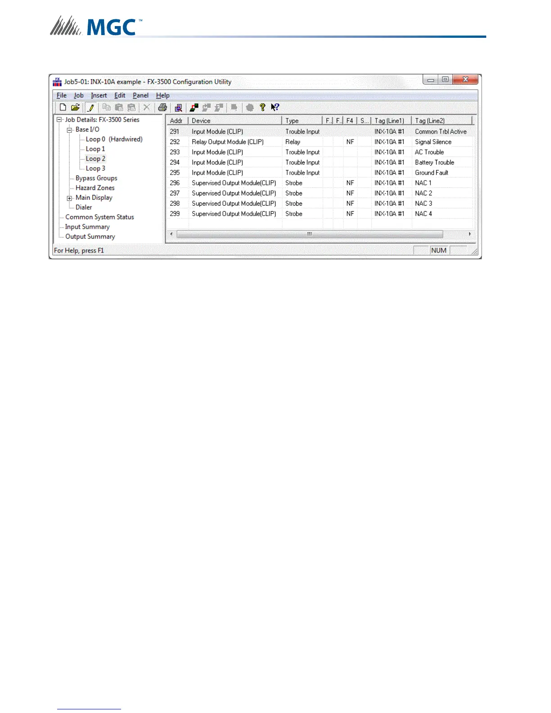The width and height of the screenshot is (551, 713).
Task: Open a job file with the folder icon
Action: click(x=75, y=107)
